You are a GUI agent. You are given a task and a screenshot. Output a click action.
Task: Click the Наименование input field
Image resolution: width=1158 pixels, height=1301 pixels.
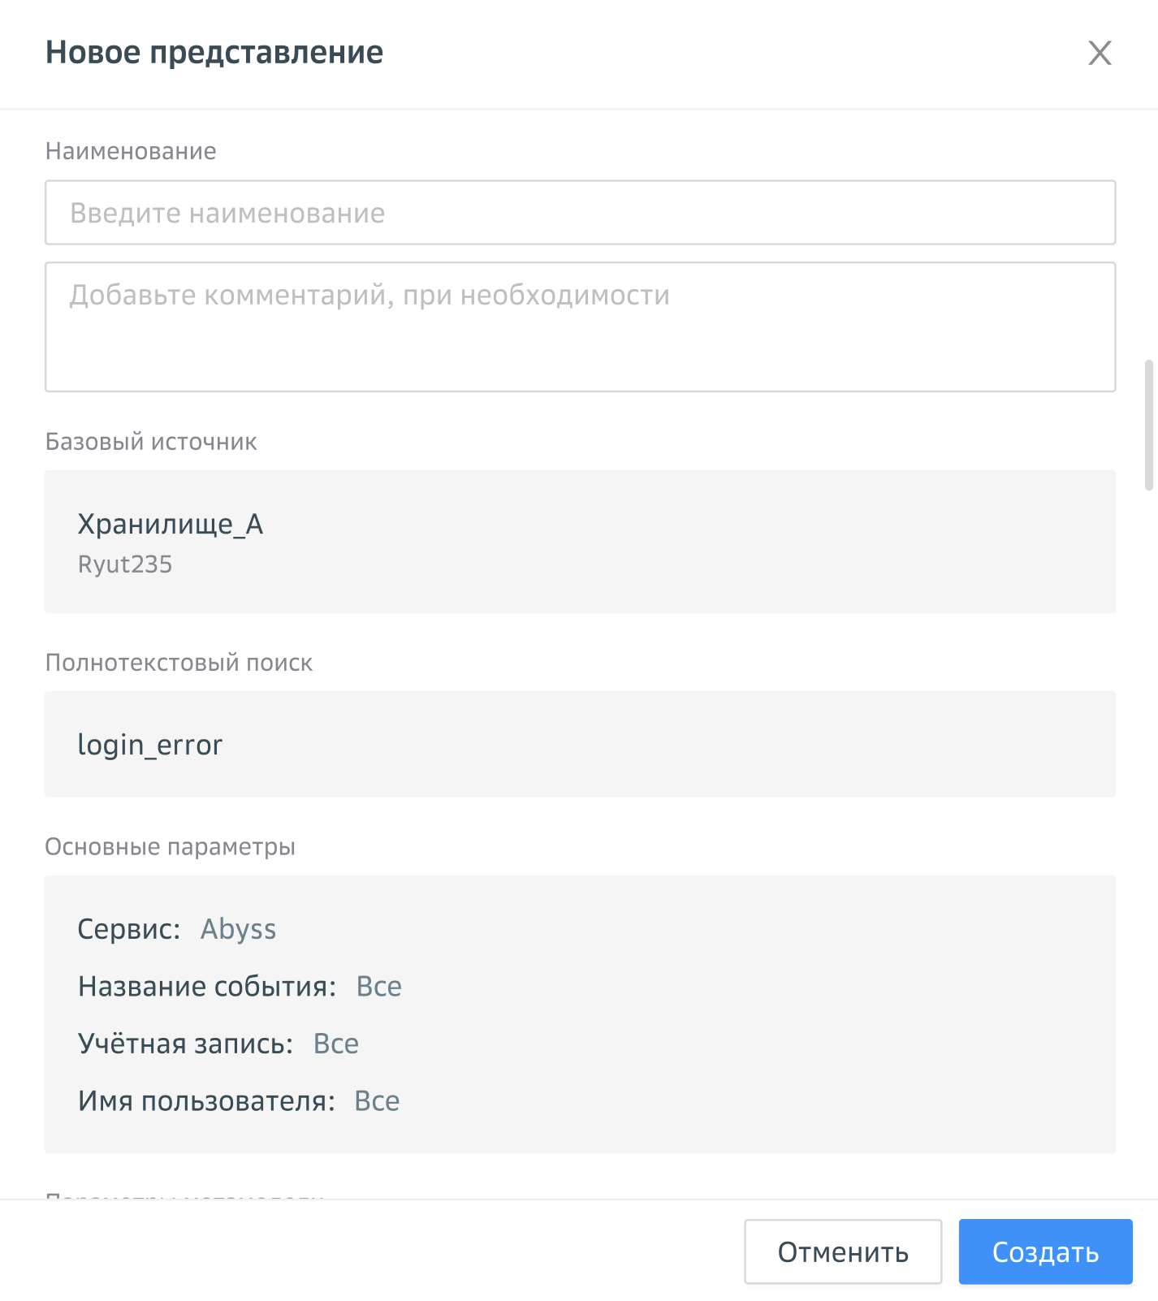coord(580,213)
